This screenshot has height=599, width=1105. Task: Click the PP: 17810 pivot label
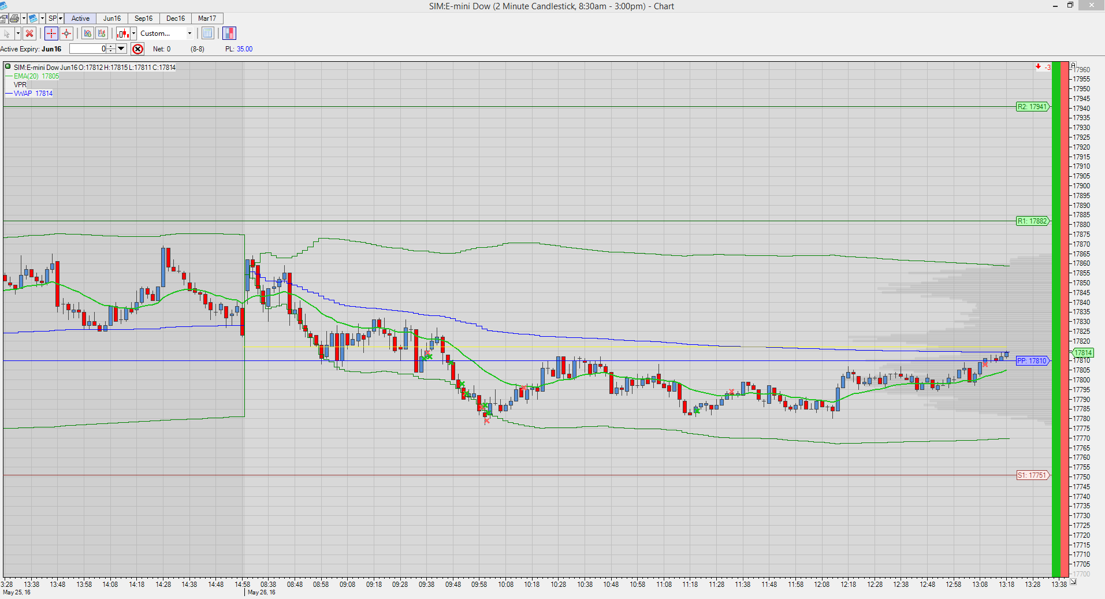(x=1032, y=361)
